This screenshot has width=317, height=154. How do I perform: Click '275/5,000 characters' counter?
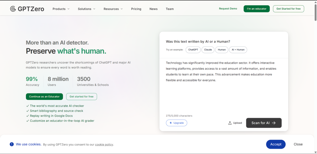click(x=179, y=116)
